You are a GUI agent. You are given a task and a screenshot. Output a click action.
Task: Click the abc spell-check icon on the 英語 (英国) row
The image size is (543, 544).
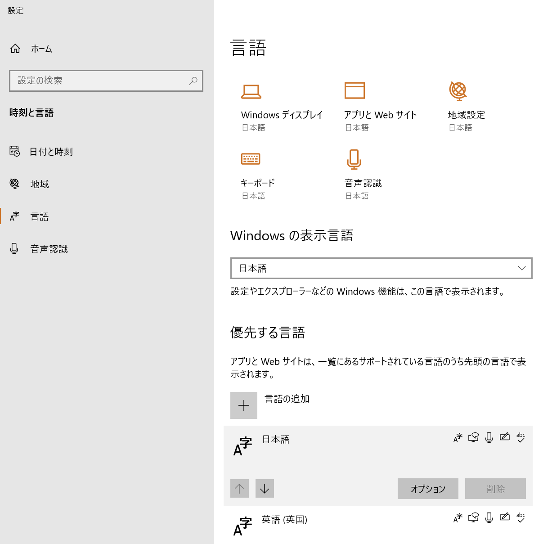click(521, 517)
